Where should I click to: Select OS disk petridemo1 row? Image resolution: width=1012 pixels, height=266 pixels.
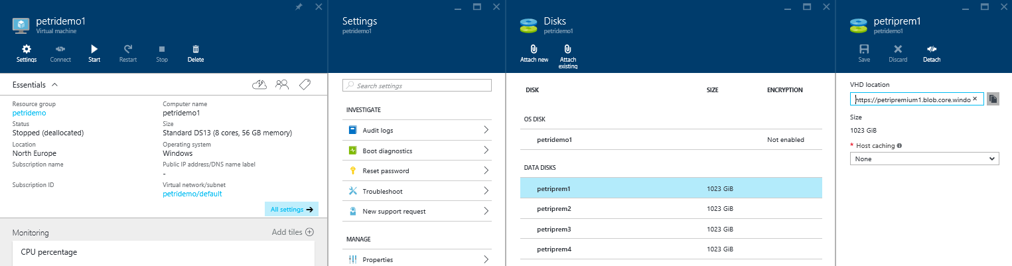pyautogui.click(x=671, y=140)
